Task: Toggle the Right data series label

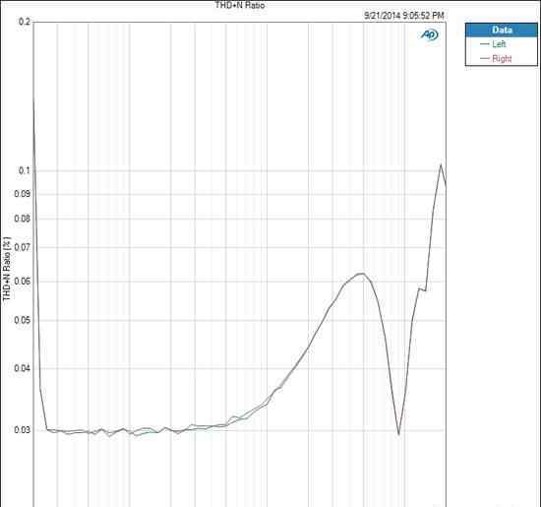Action: (x=502, y=59)
